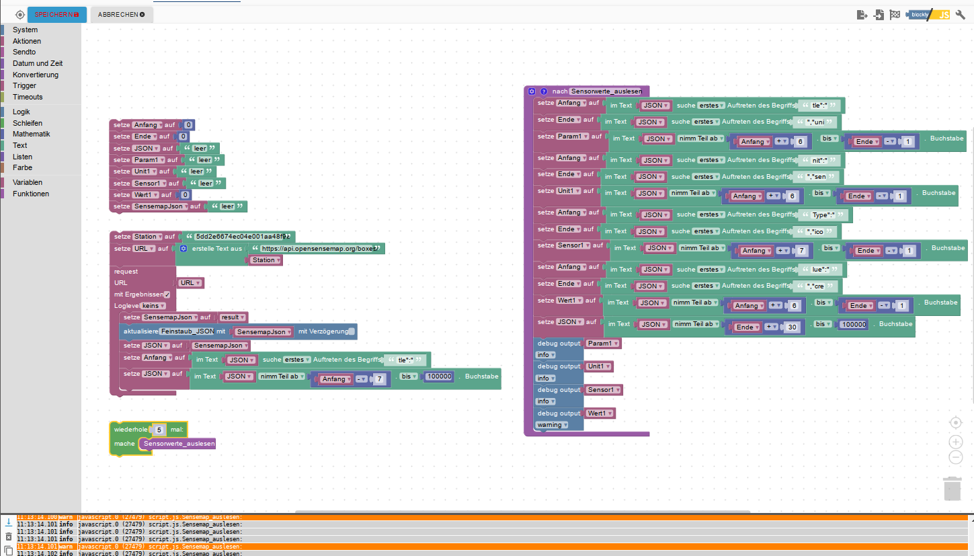Viewport: 974px width, 556px height.
Task: Open the Mathematik toolbox category
Action: (32, 134)
